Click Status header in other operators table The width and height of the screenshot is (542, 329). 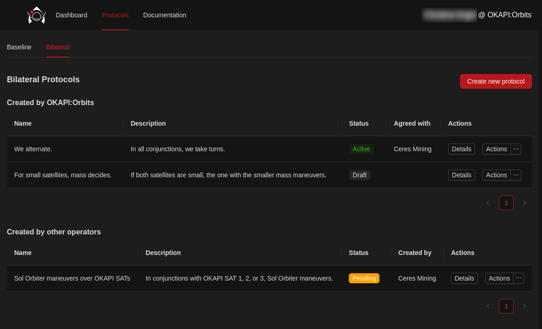(358, 253)
